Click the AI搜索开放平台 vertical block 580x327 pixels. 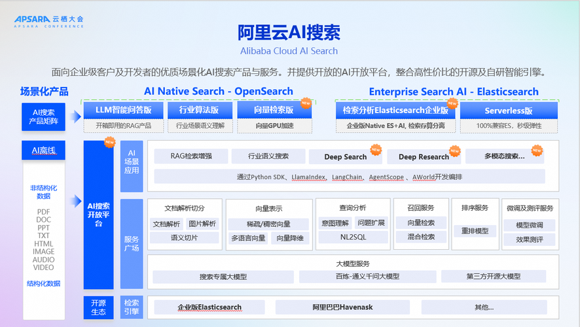click(98, 215)
